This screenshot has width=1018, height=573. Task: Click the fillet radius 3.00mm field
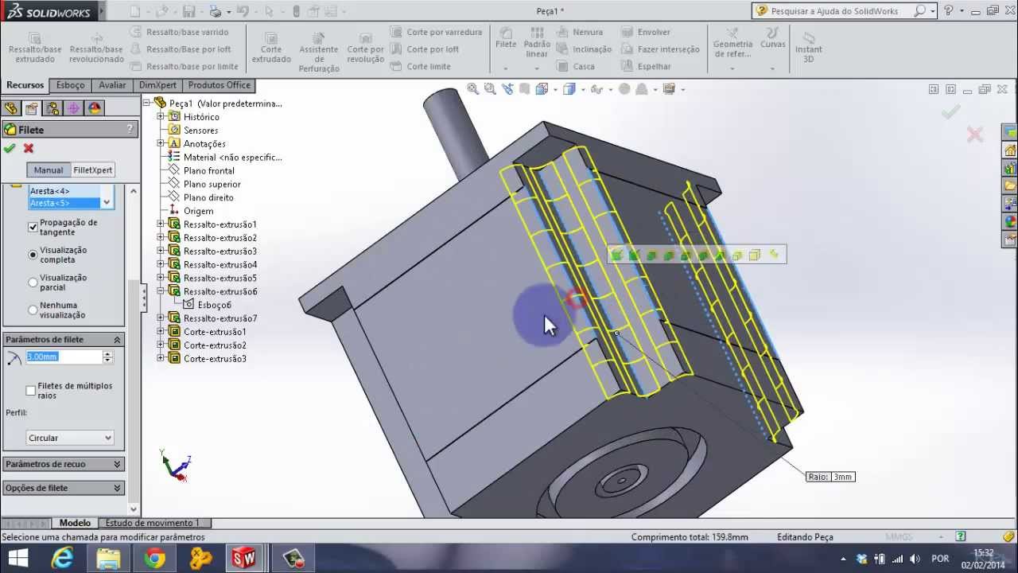pyautogui.click(x=64, y=357)
